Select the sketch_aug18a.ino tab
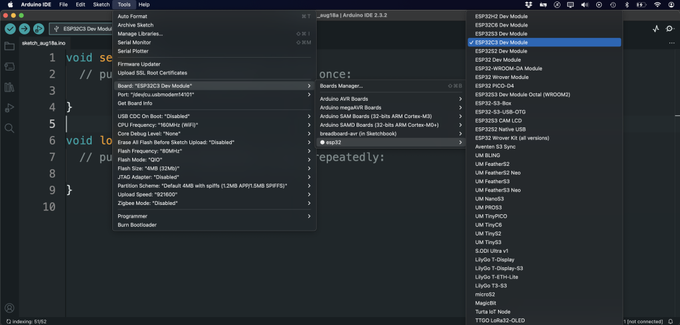680x325 pixels. 43,43
